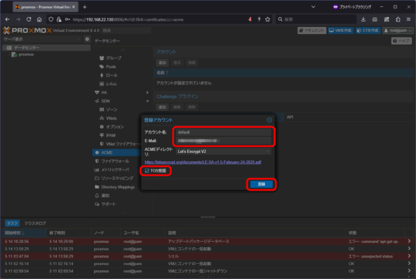The width and height of the screenshot is (416, 279).
Task: Focus the account name field with default
Action: point(223,132)
